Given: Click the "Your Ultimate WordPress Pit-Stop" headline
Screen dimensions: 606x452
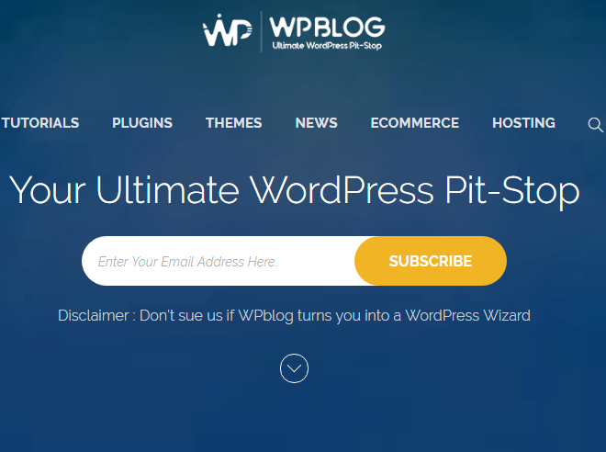Looking at the screenshot, I should (x=294, y=190).
